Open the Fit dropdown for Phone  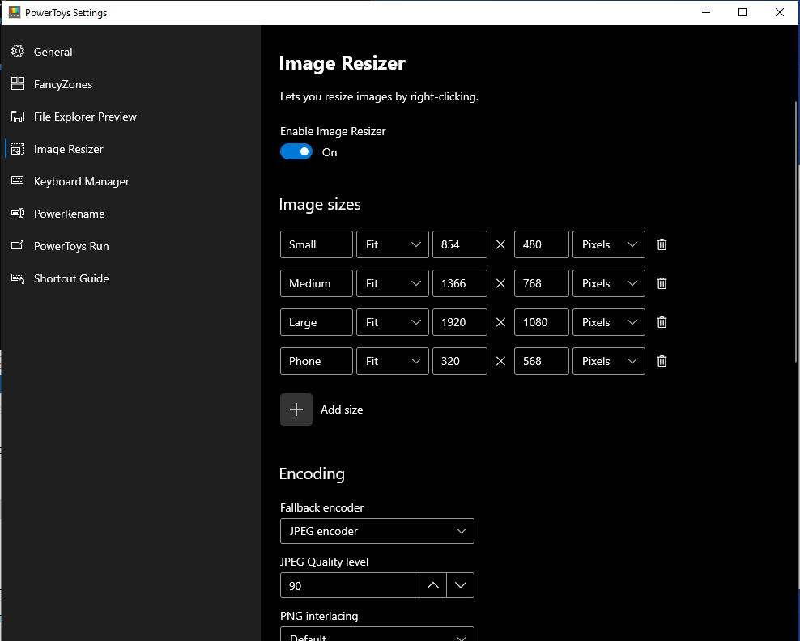point(393,361)
